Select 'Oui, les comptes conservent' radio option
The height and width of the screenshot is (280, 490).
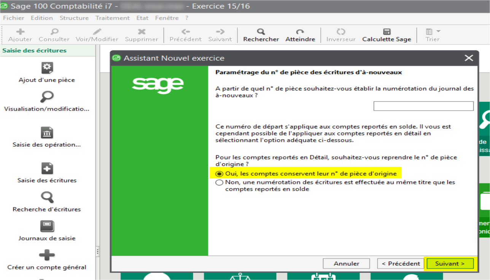(x=219, y=174)
